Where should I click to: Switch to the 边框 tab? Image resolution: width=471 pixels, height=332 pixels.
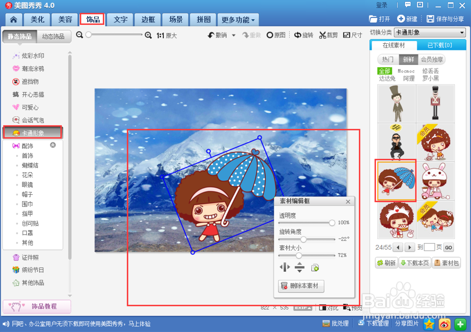[148, 20]
